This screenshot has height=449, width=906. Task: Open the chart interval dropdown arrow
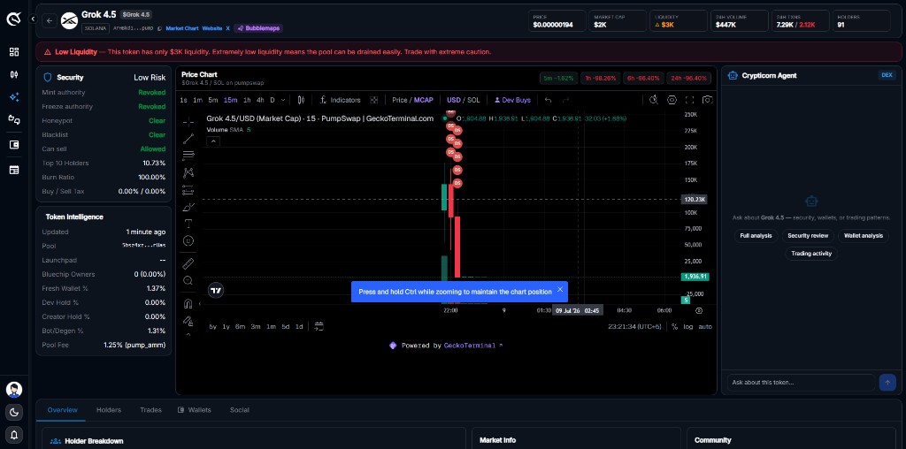pyautogui.click(x=283, y=100)
